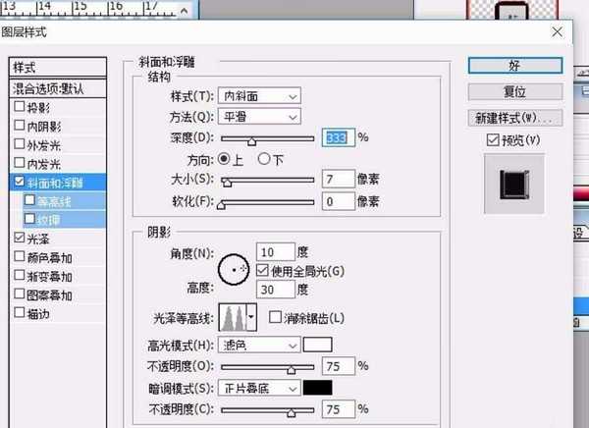Close the Layer Style dialog
589x428 pixels.
pos(558,34)
